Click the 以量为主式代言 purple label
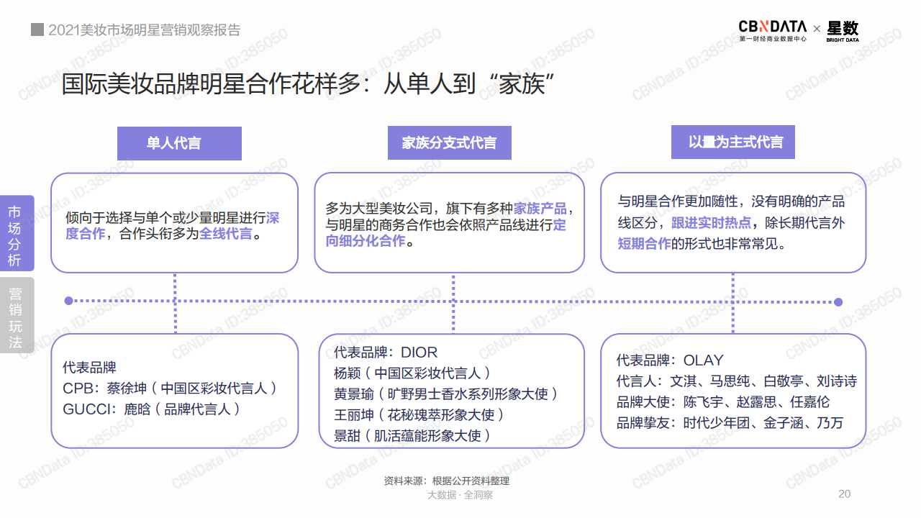Screen dimensions: 921x518 732,142
